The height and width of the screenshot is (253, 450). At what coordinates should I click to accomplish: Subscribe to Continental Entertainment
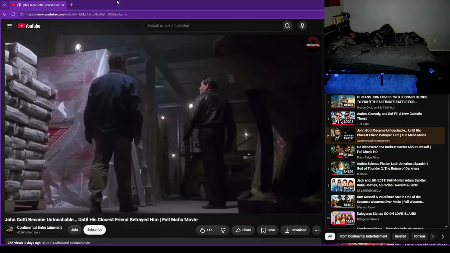(x=95, y=230)
